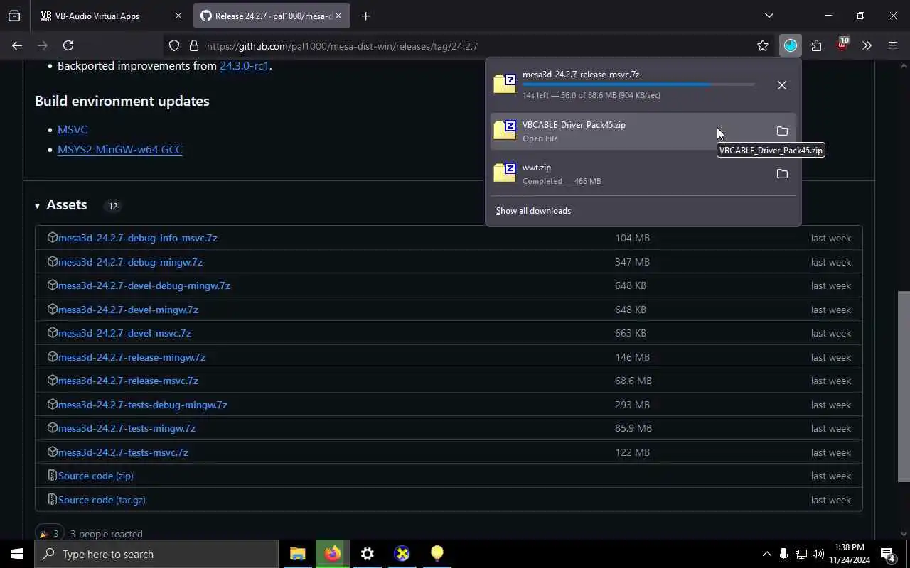910x568 pixels.
Task: Open the uBlock Origin extension badge
Action: pos(842,45)
